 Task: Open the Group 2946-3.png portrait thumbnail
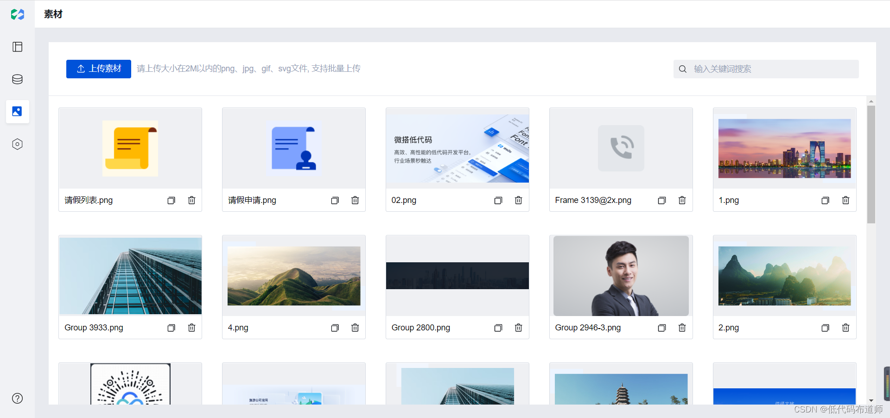[621, 276]
